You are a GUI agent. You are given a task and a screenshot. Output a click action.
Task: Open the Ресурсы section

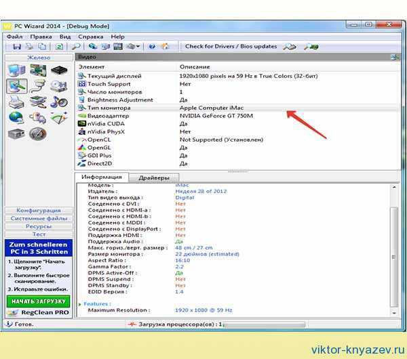[39, 226]
